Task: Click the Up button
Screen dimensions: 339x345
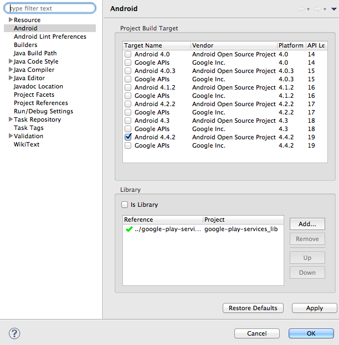Action: (307, 258)
